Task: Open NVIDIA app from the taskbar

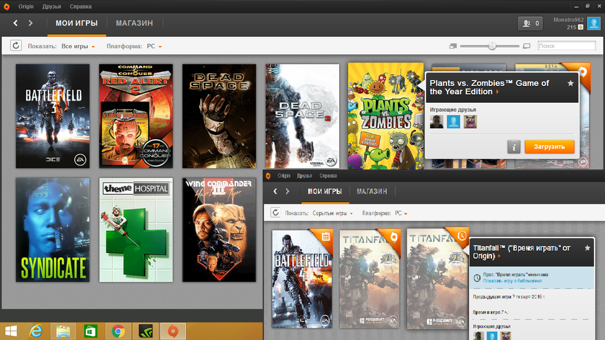Action: click(145, 331)
